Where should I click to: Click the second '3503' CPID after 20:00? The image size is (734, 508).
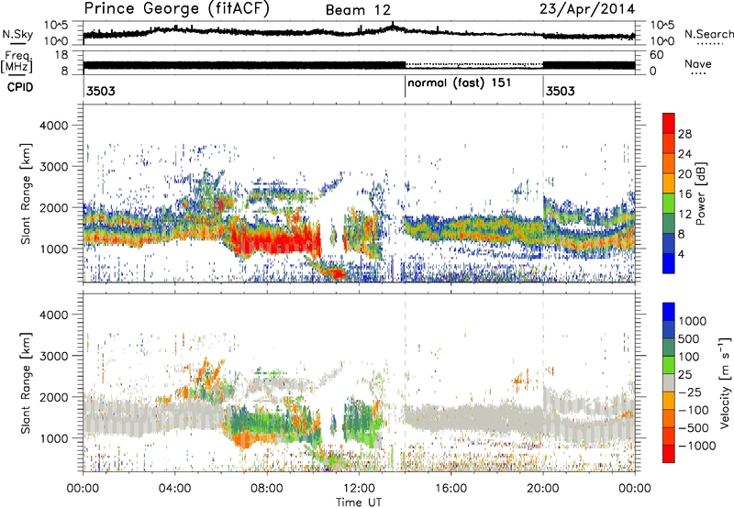[x=561, y=91]
